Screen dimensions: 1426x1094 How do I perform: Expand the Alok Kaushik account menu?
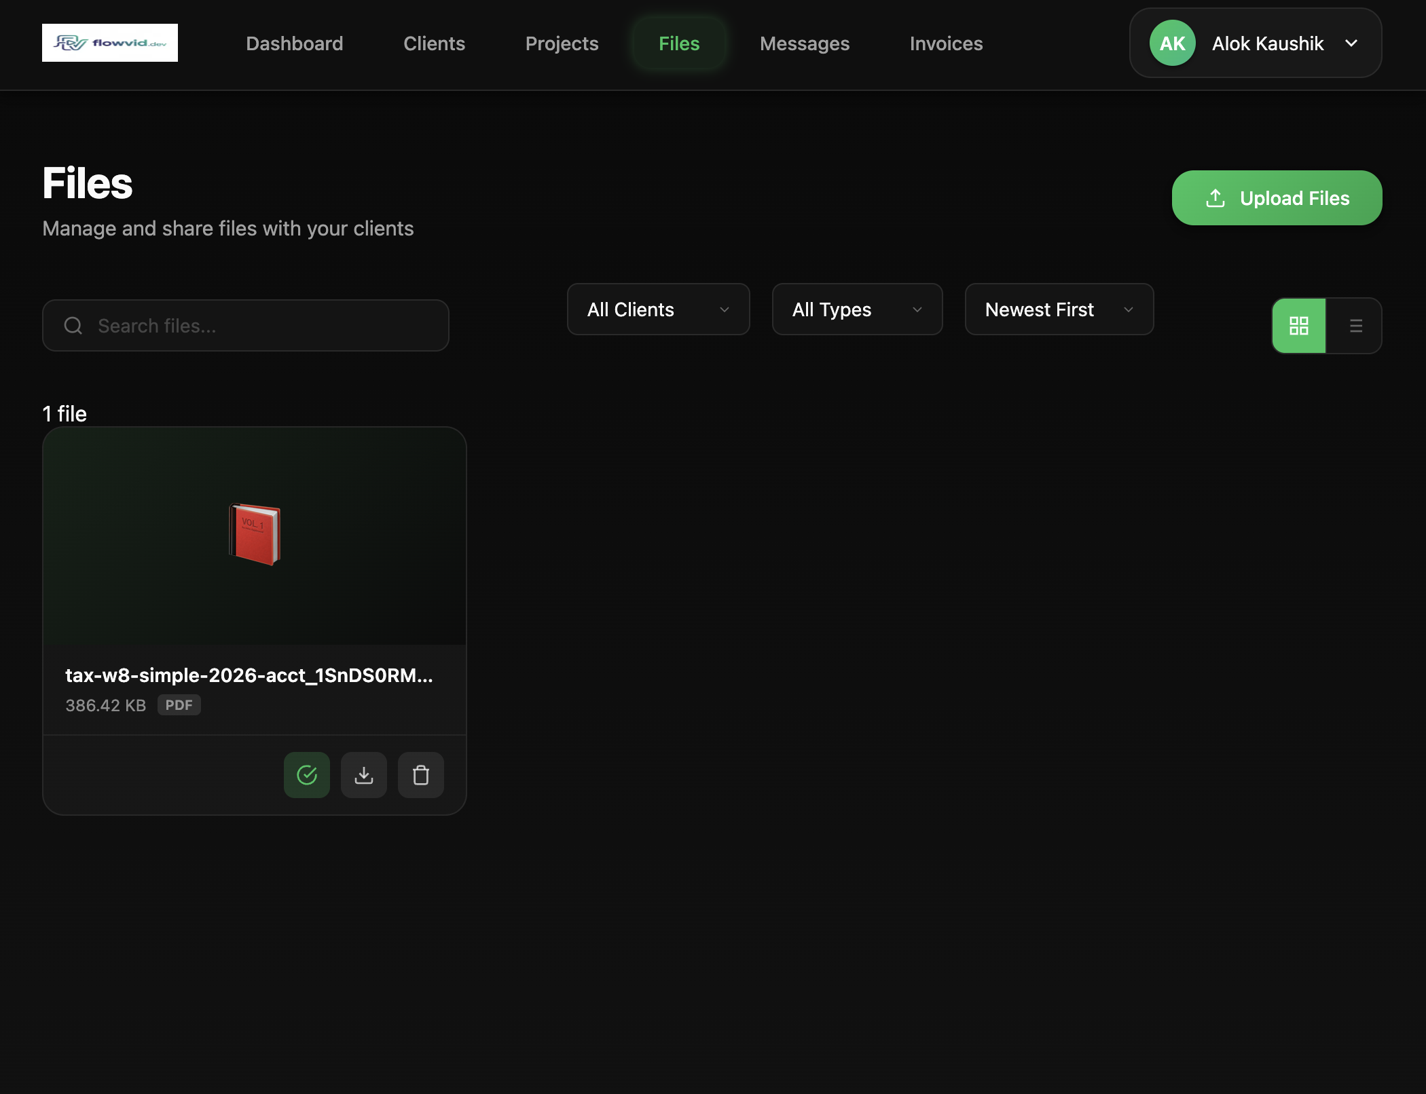(1254, 43)
